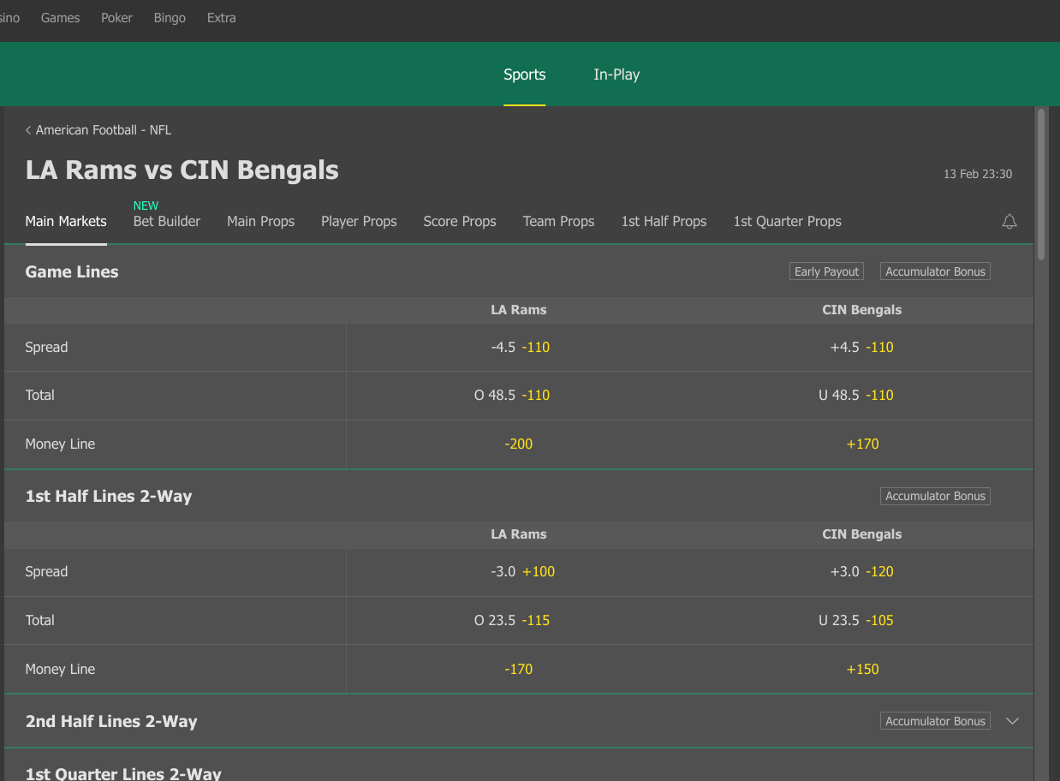Open the Player Props tab

click(x=359, y=221)
